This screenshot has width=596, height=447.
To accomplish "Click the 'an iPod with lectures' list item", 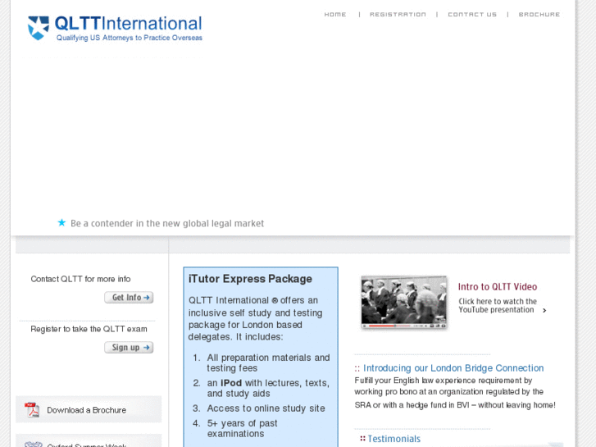I will click(268, 388).
